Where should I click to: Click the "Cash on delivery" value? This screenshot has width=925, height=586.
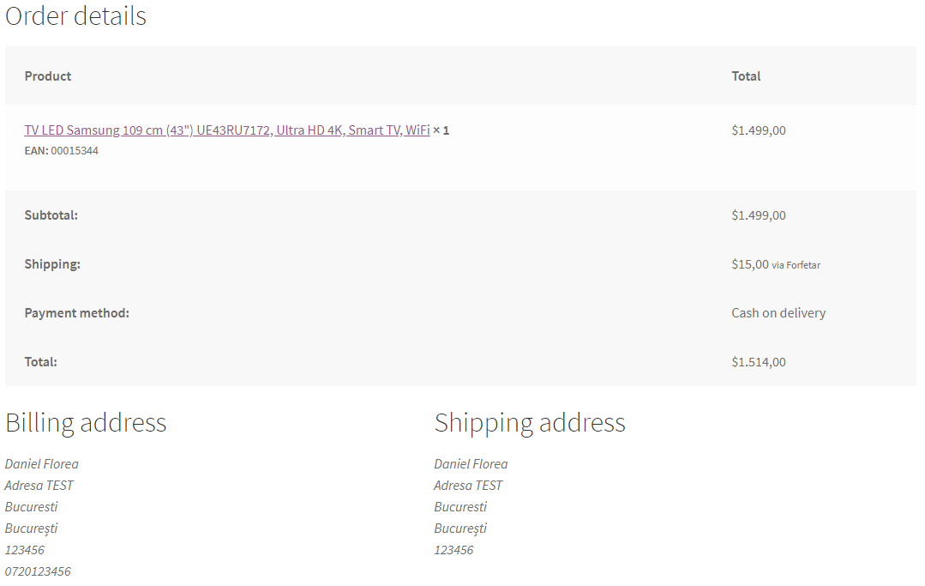[778, 313]
